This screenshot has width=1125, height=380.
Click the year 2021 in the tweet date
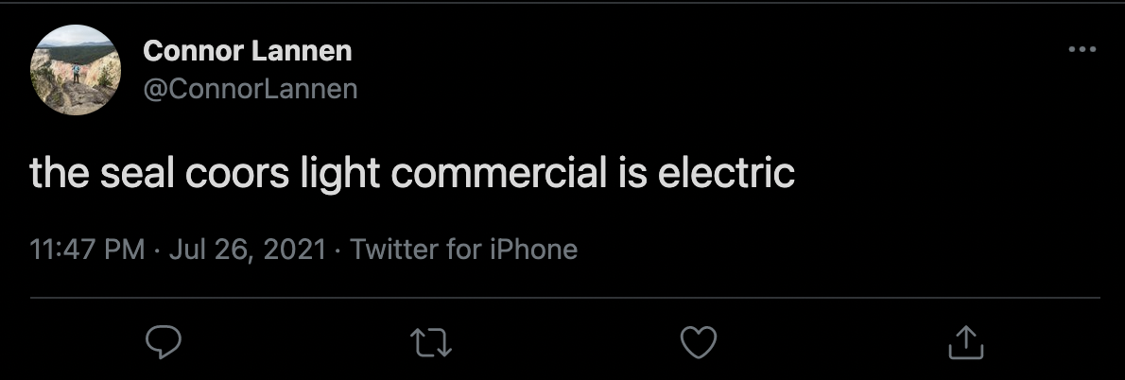[293, 250]
